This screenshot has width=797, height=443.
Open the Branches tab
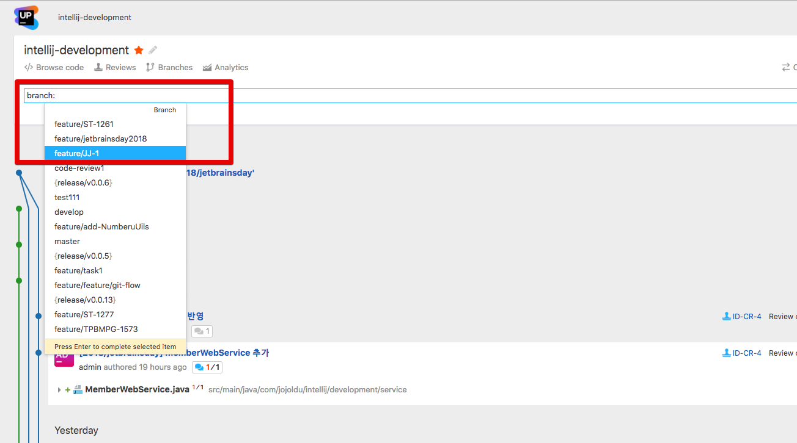[x=169, y=68]
